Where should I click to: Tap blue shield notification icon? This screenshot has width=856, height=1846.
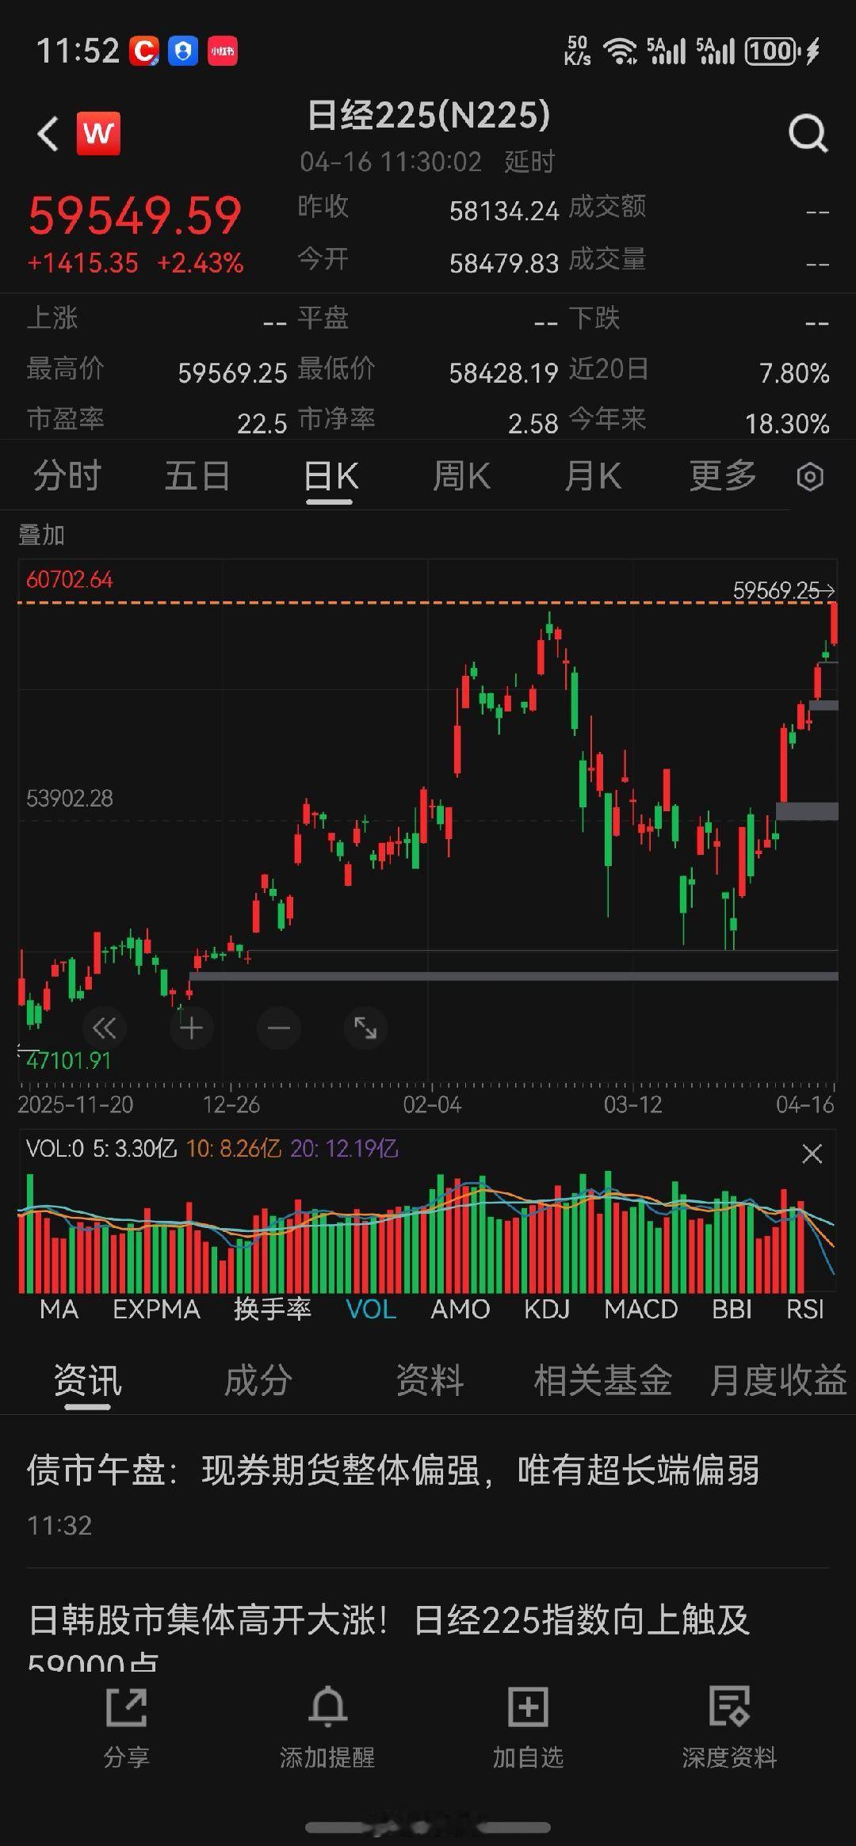pos(183,51)
